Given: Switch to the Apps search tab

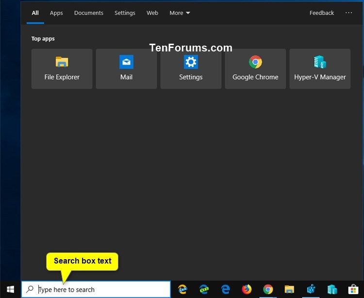Looking at the screenshot, I should point(56,13).
